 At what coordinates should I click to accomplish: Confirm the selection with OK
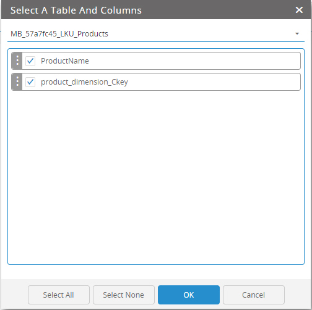[x=189, y=295]
